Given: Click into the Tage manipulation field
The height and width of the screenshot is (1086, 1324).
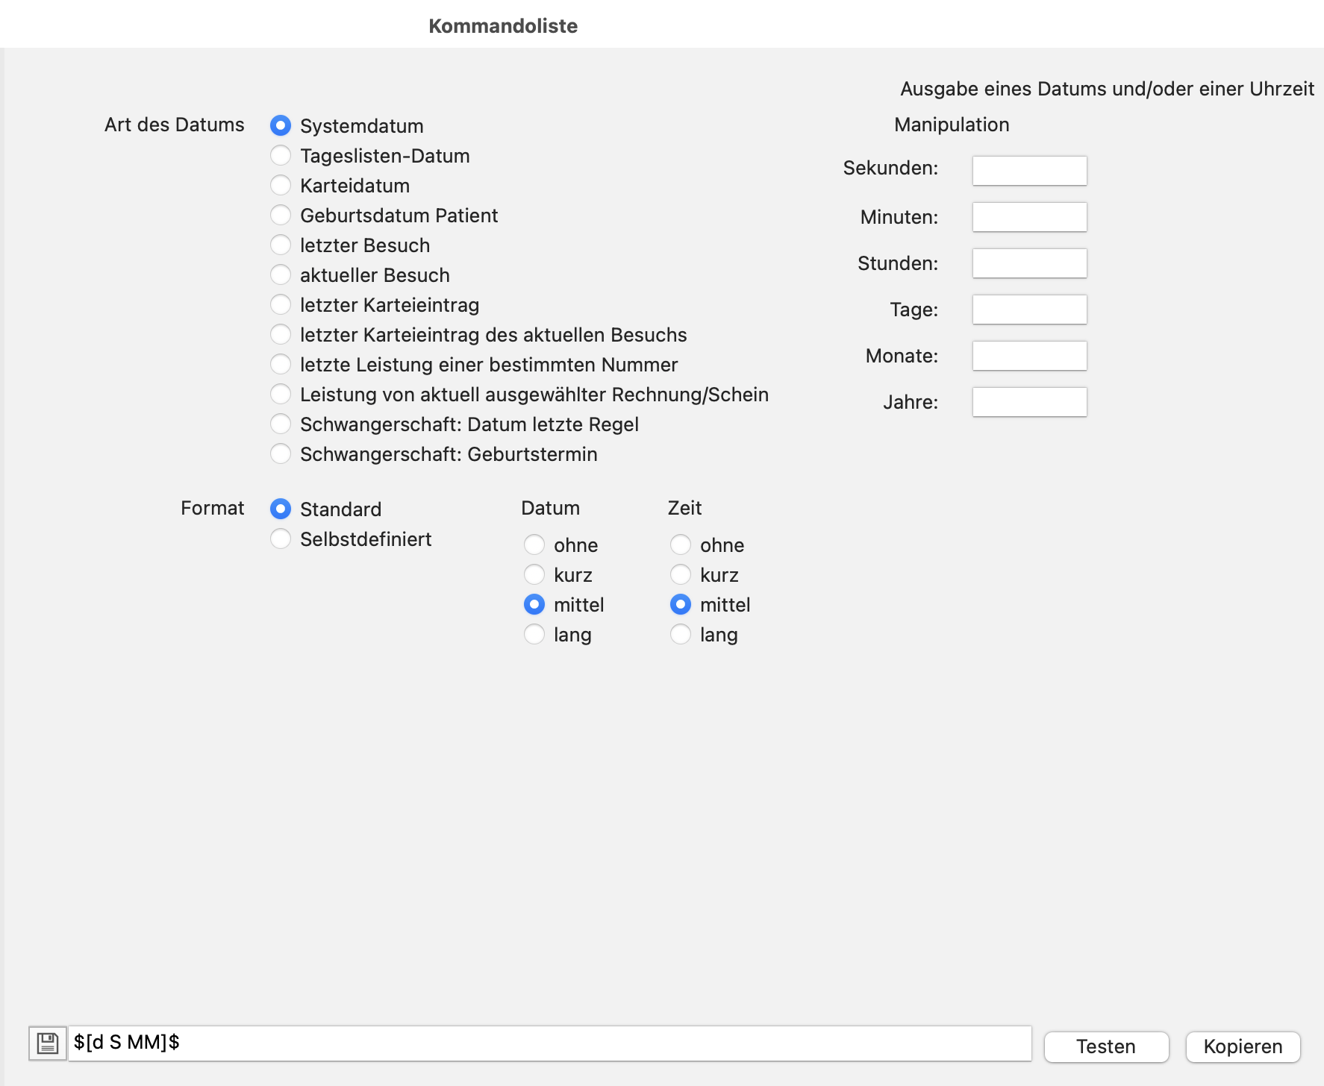Looking at the screenshot, I should (1029, 310).
